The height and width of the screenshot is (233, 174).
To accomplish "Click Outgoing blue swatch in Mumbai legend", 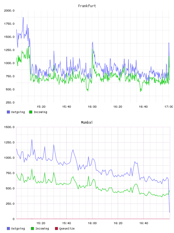I will coord(8,228).
